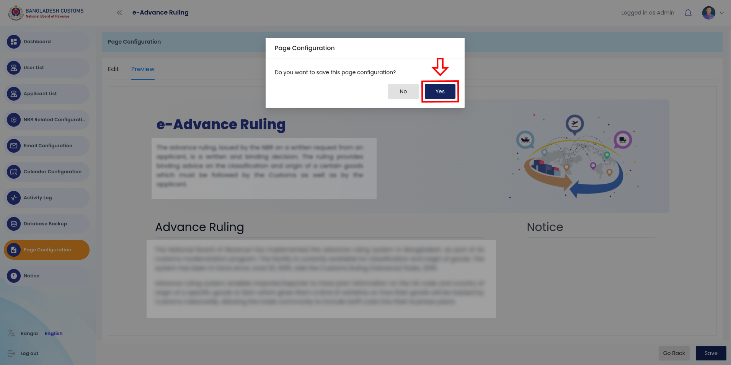Decline saving with the No button

pyautogui.click(x=403, y=91)
